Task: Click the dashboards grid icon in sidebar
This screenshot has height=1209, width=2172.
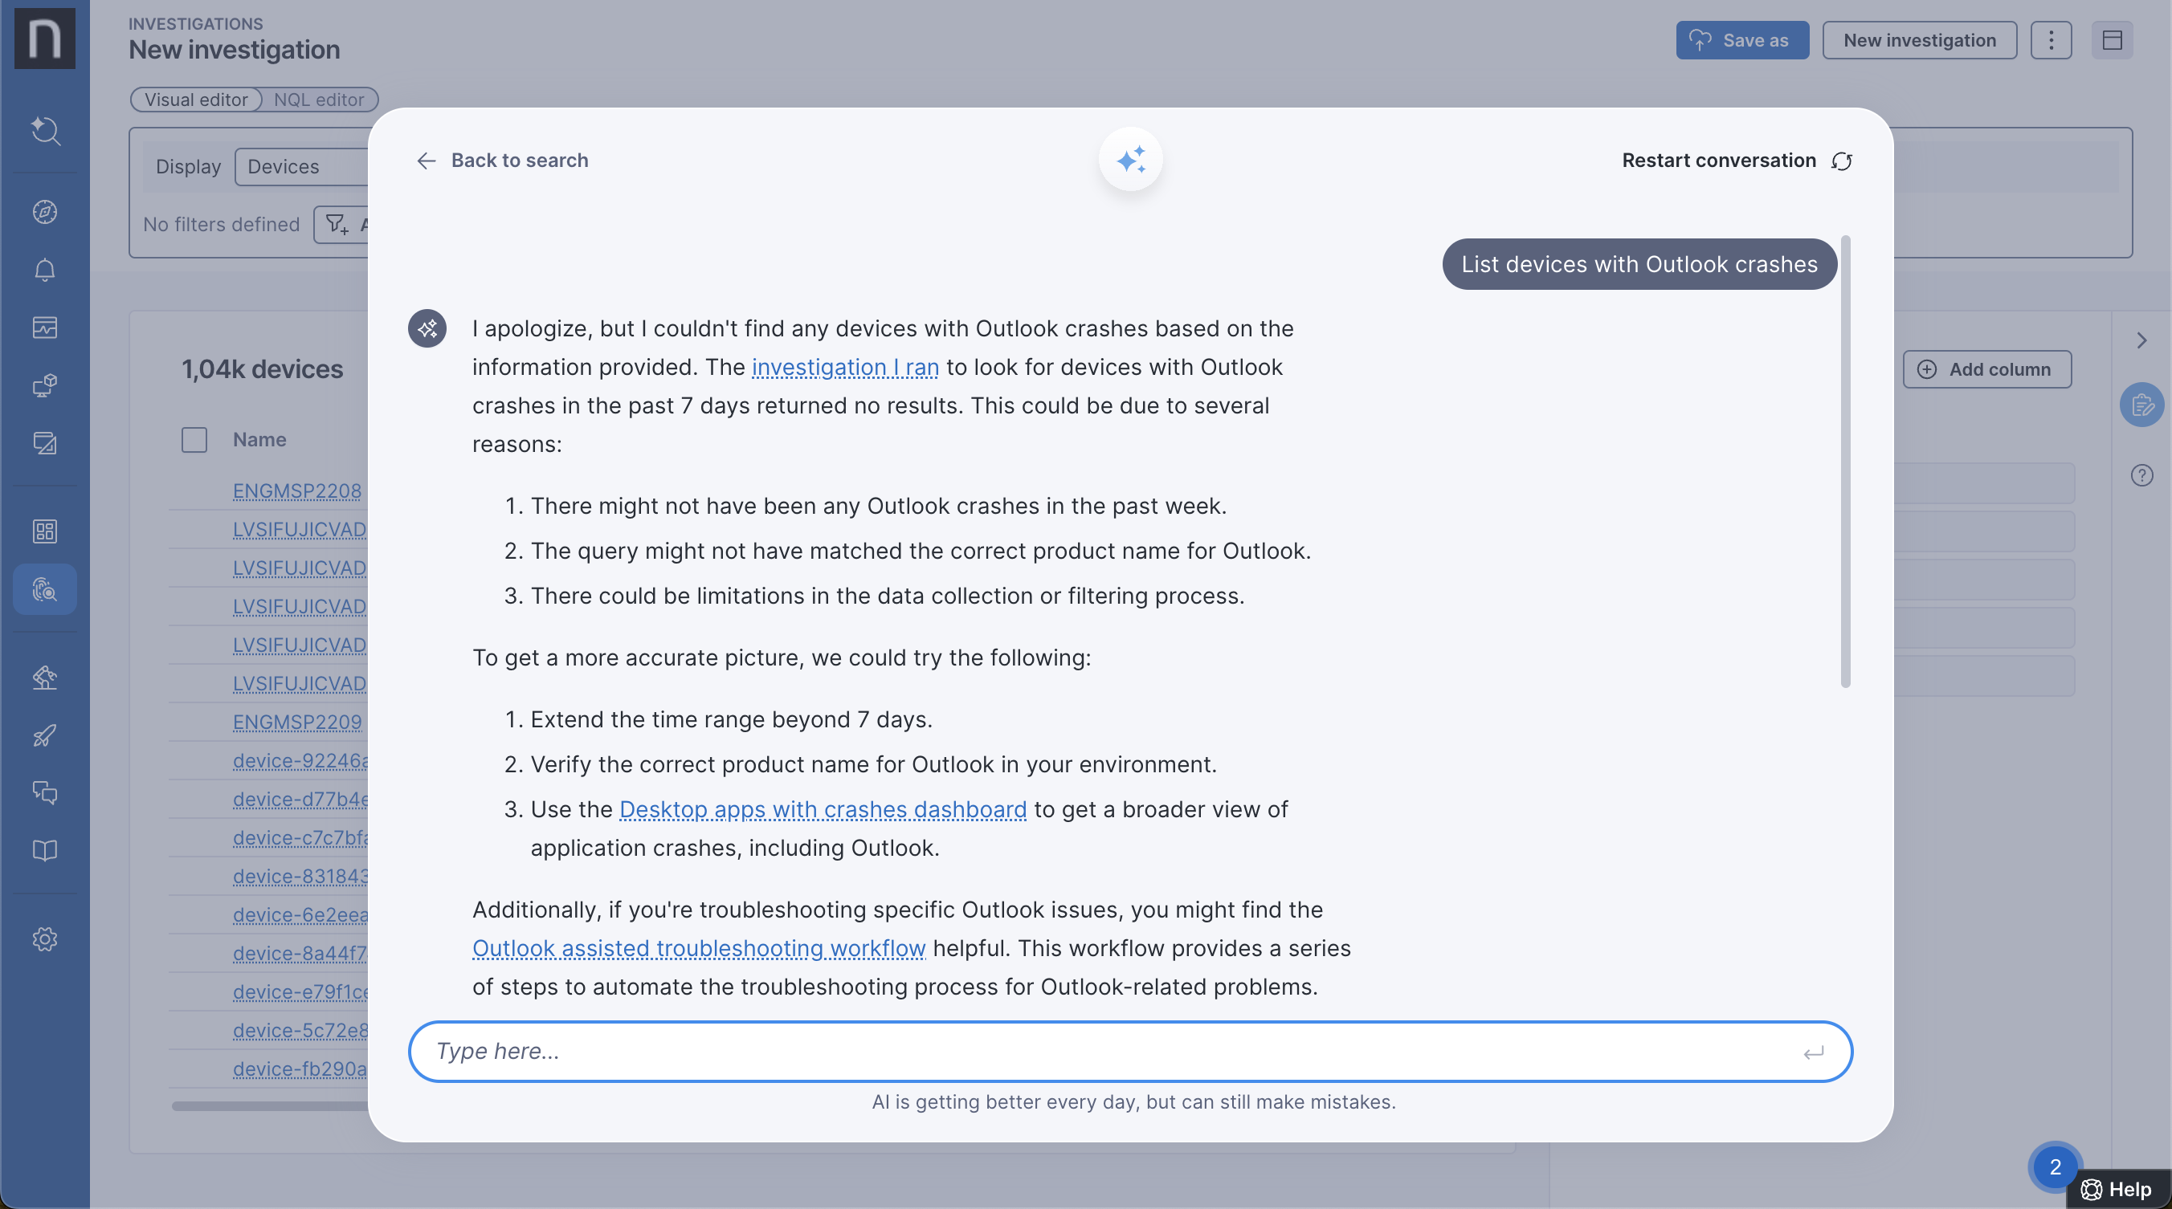Action: click(x=45, y=531)
